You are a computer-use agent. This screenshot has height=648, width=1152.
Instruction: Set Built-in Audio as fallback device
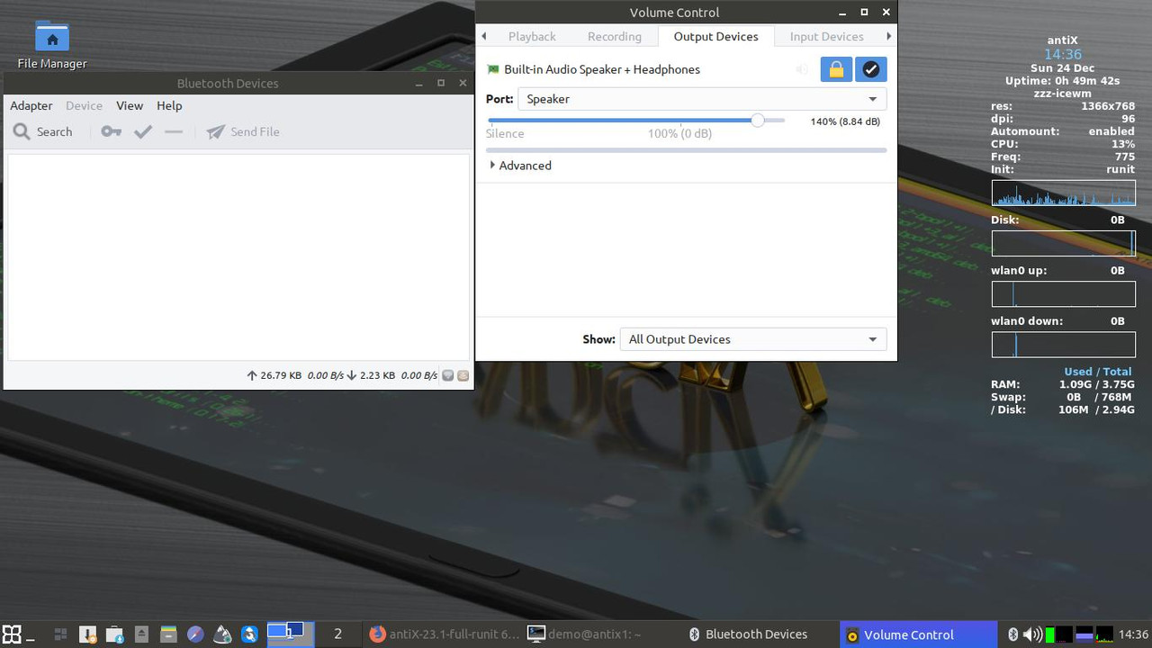tap(870, 68)
